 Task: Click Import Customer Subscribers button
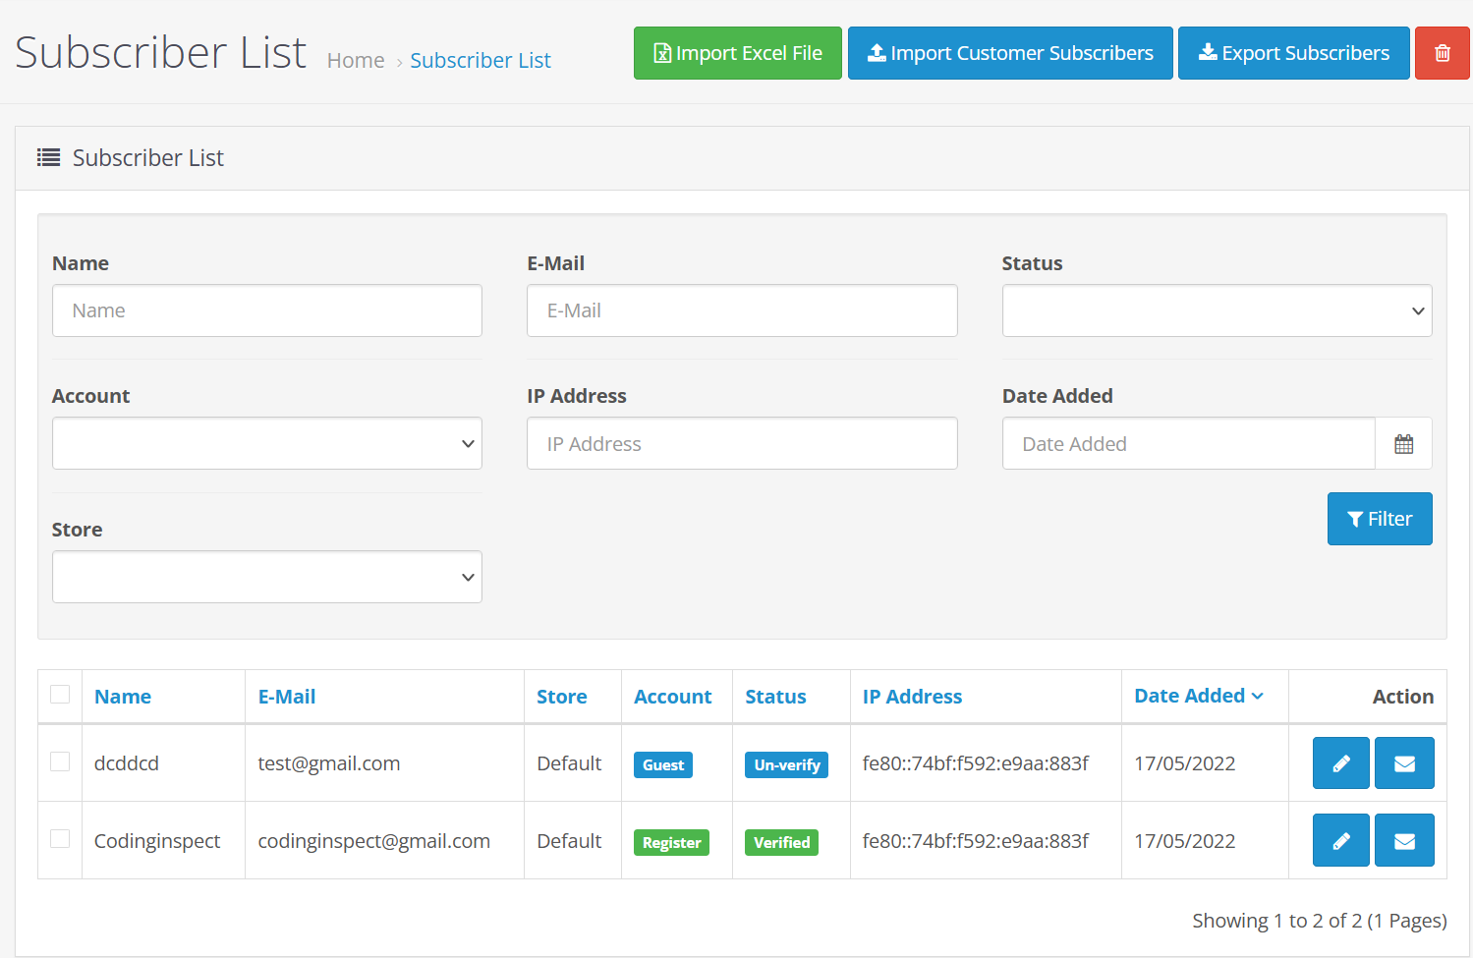point(1009,53)
